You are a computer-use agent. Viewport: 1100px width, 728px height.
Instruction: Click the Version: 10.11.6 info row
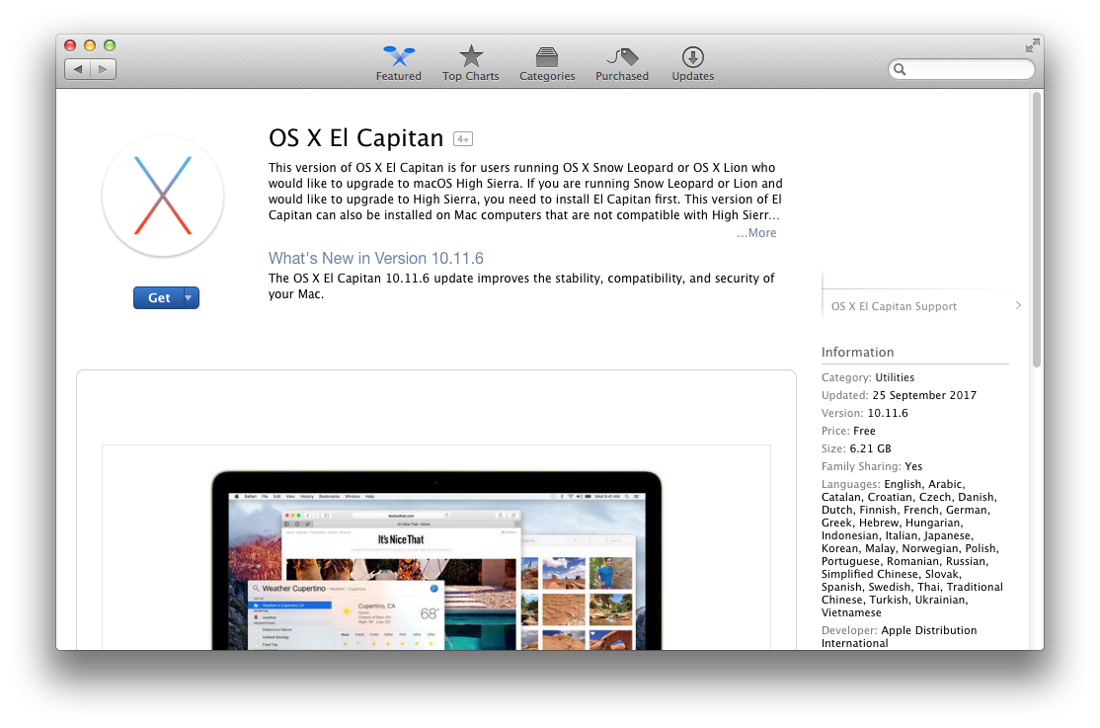864,413
